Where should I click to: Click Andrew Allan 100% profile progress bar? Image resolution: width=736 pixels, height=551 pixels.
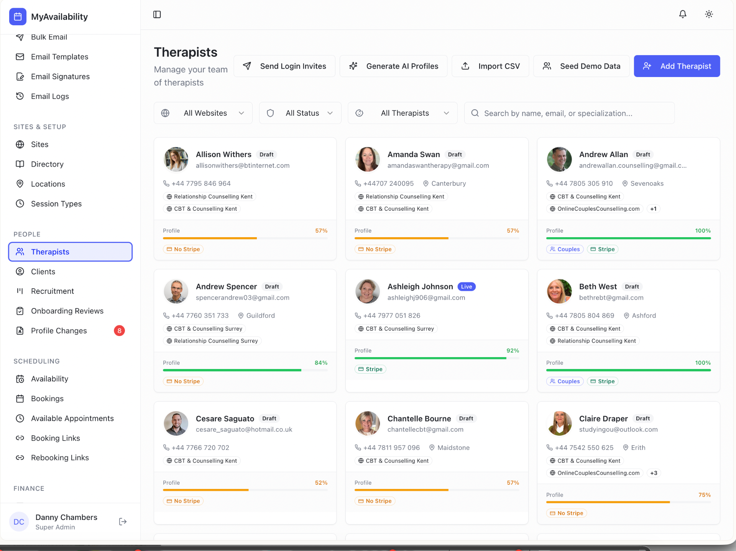click(629, 238)
